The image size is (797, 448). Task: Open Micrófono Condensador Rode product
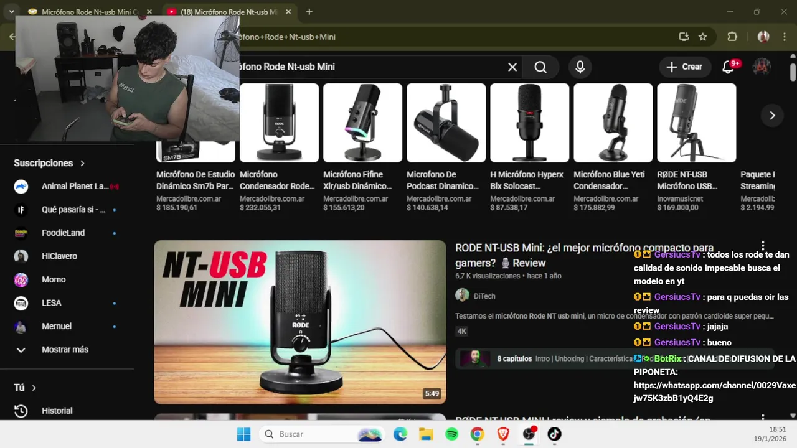[x=279, y=148]
